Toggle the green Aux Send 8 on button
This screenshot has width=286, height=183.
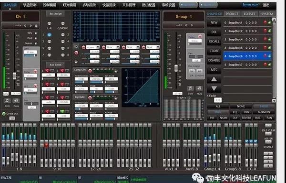[62, 111]
